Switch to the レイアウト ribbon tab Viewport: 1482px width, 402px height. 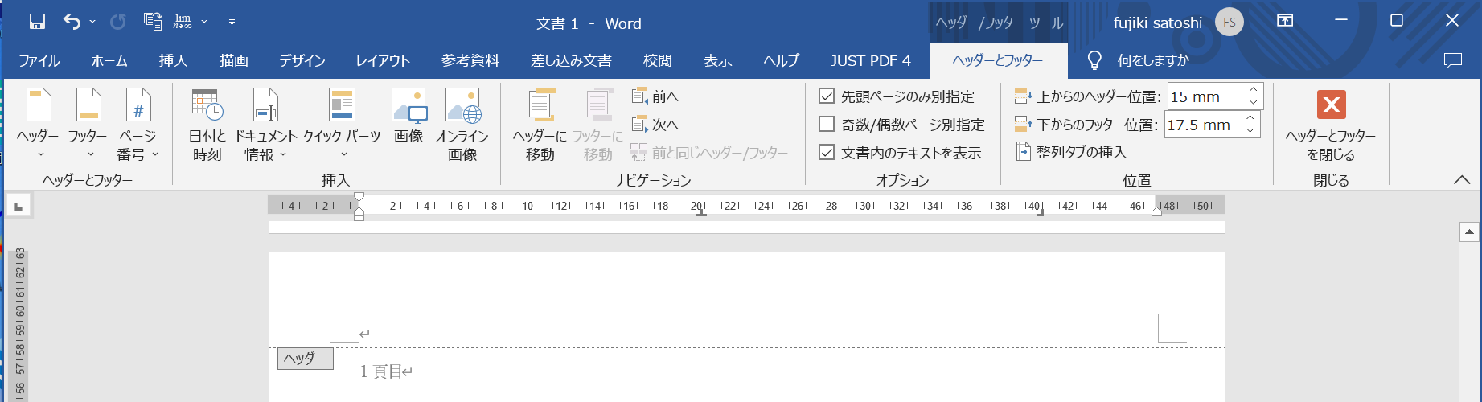(383, 60)
